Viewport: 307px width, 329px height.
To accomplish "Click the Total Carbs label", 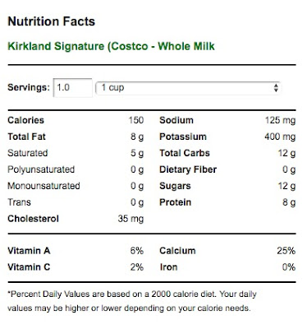I will tap(185, 153).
